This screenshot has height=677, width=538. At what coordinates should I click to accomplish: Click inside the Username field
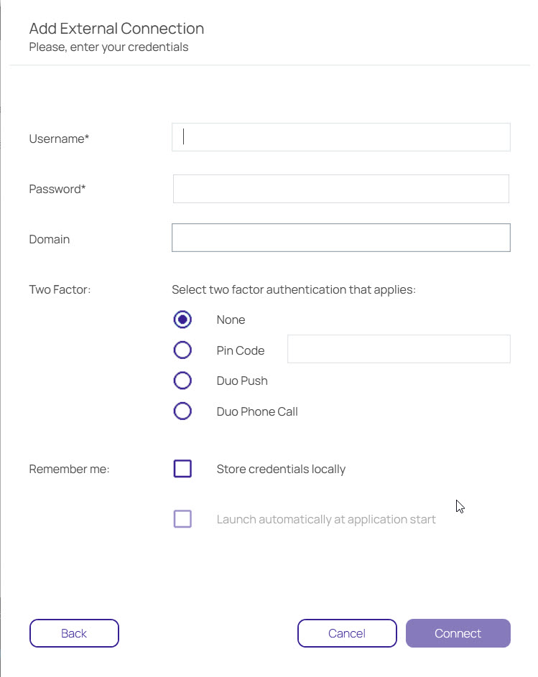click(340, 136)
